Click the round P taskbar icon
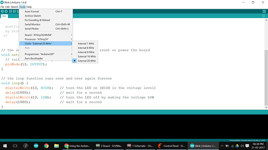The image size is (268, 150). coord(26,146)
